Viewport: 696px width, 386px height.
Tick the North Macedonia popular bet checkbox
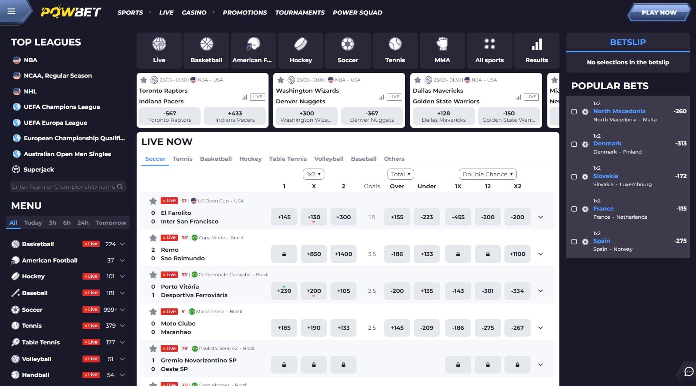pyautogui.click(x=574, y=112)
